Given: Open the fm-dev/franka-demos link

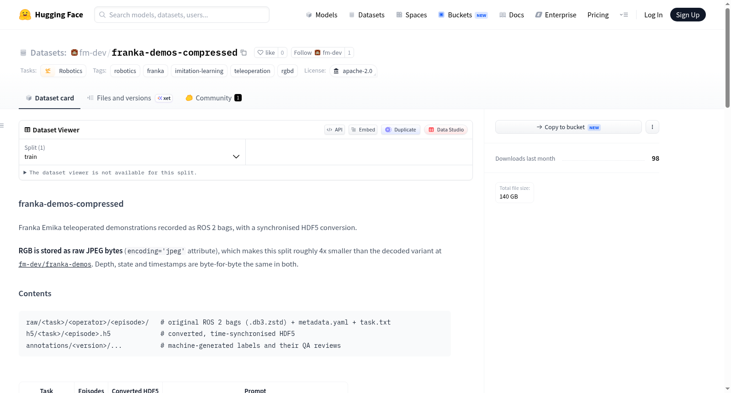Looking at the screenshot, I should [x=55, y=264].
